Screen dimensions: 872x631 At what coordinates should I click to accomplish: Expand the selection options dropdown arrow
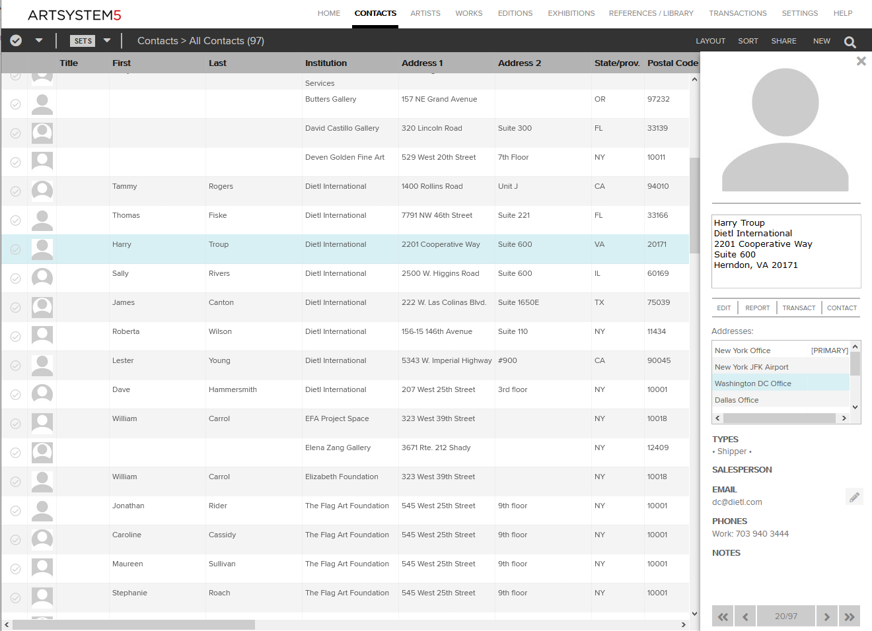point(39,41)
